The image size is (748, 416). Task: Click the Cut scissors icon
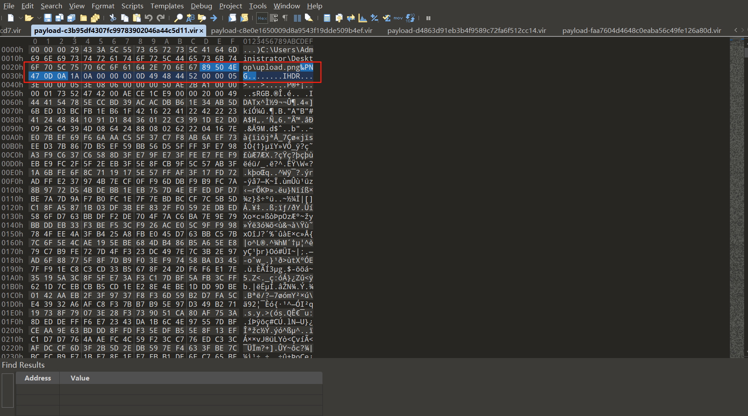click(x=113, y=18)
